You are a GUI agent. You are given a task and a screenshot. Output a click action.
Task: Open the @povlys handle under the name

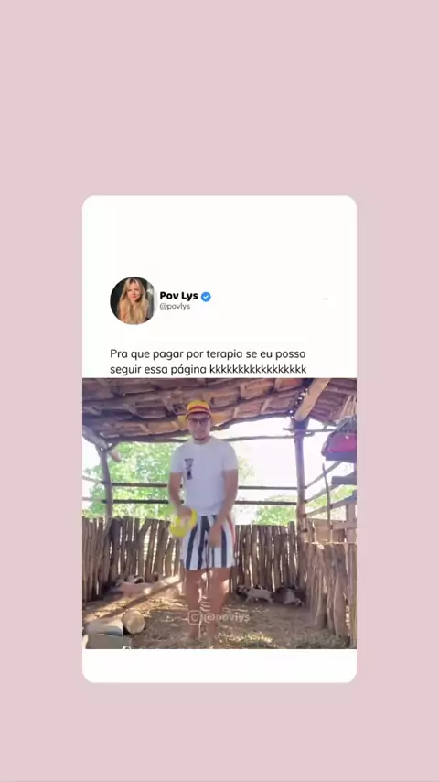point(175,307)
